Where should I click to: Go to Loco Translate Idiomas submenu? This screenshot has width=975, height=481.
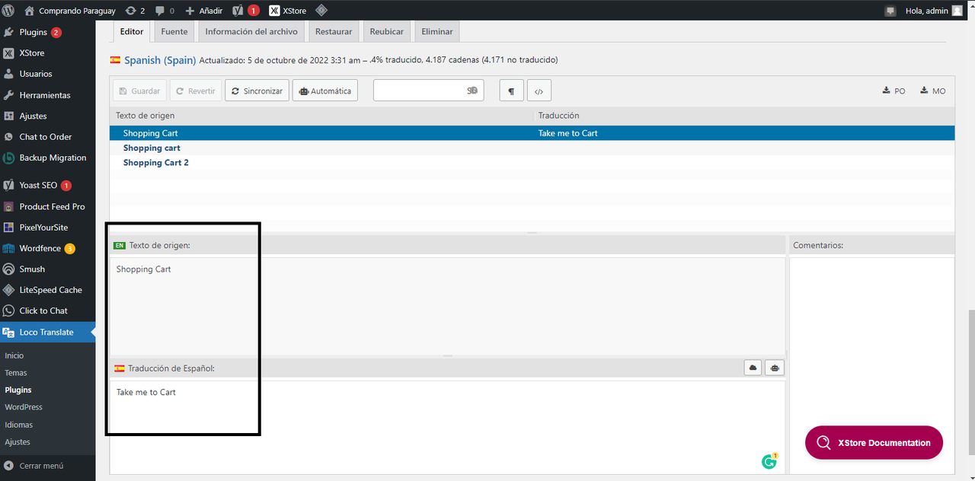click(x=19, y=425)
